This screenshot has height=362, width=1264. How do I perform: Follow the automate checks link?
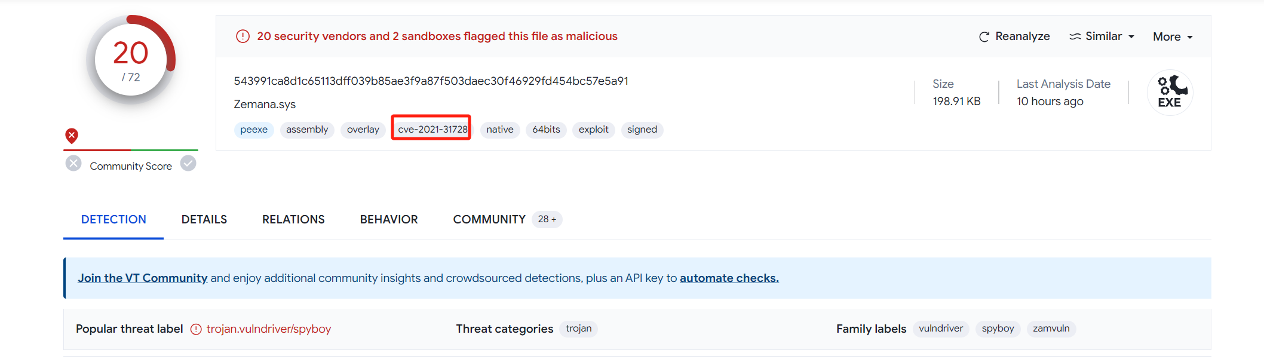(x=729, y=278)
